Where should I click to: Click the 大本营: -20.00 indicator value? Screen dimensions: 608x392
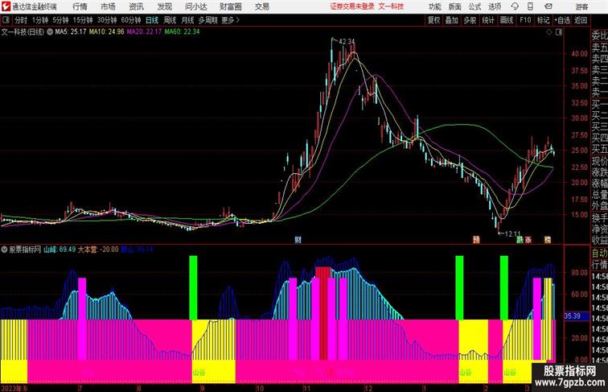point(98,250)
